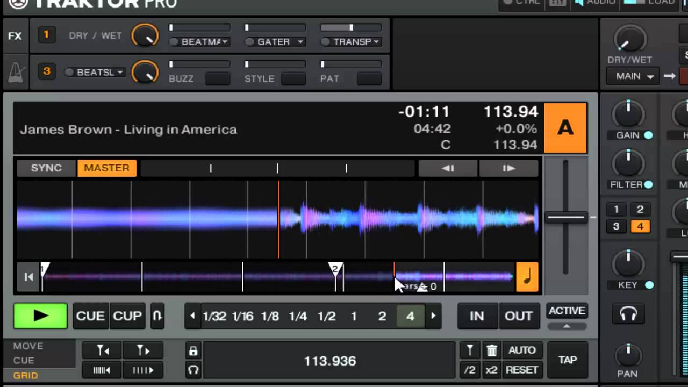Show larger loop sizes arrow
Viewport: 688px width, 387px height.
tap(433, 316)
